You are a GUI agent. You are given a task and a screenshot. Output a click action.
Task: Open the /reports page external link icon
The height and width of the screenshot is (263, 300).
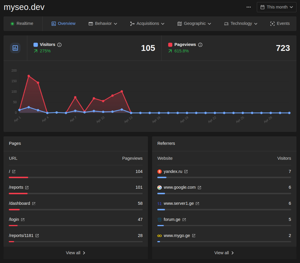[27, 188]
